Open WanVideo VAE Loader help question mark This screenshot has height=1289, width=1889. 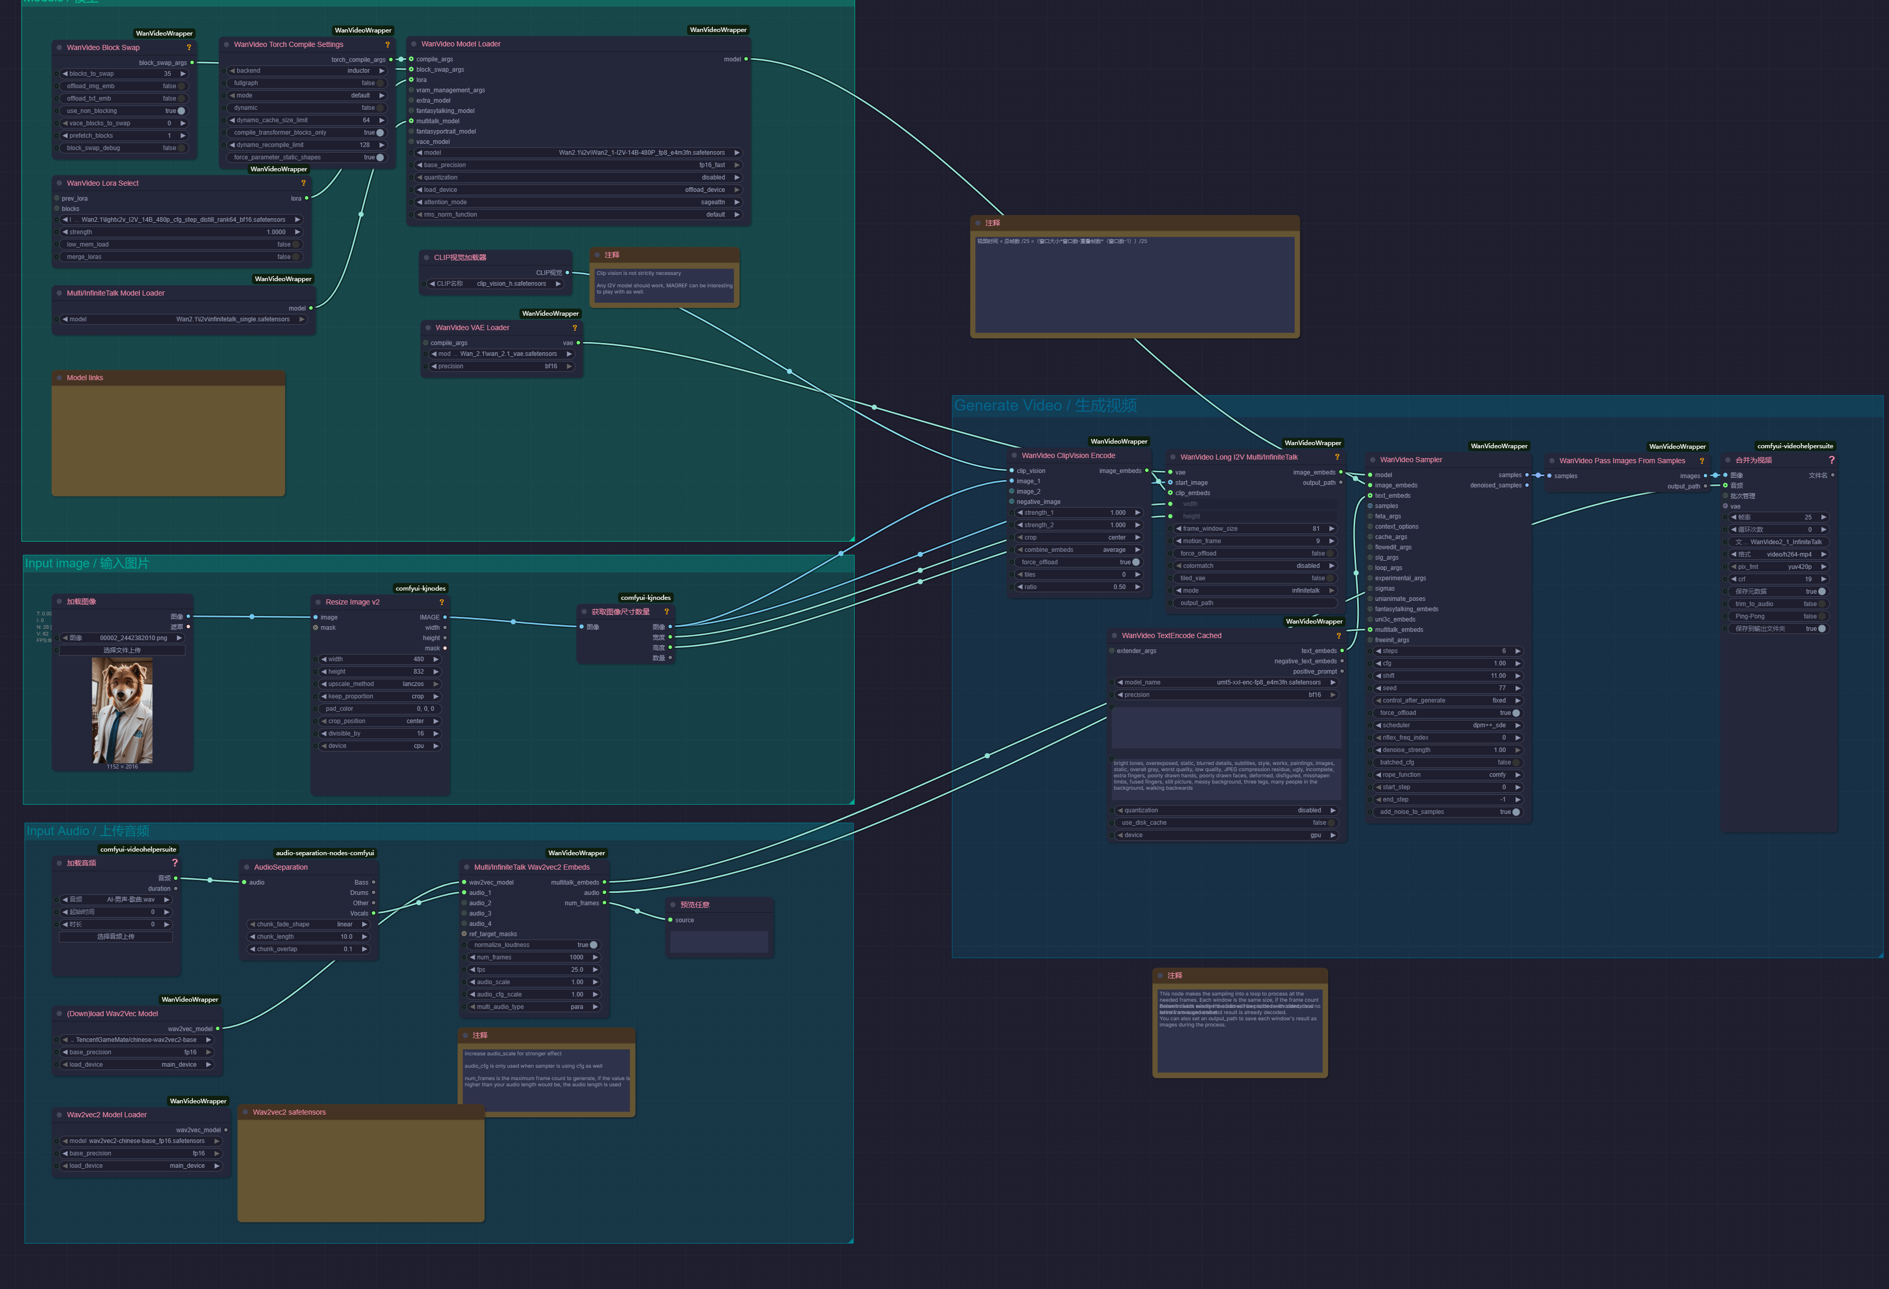coord(574,328)
